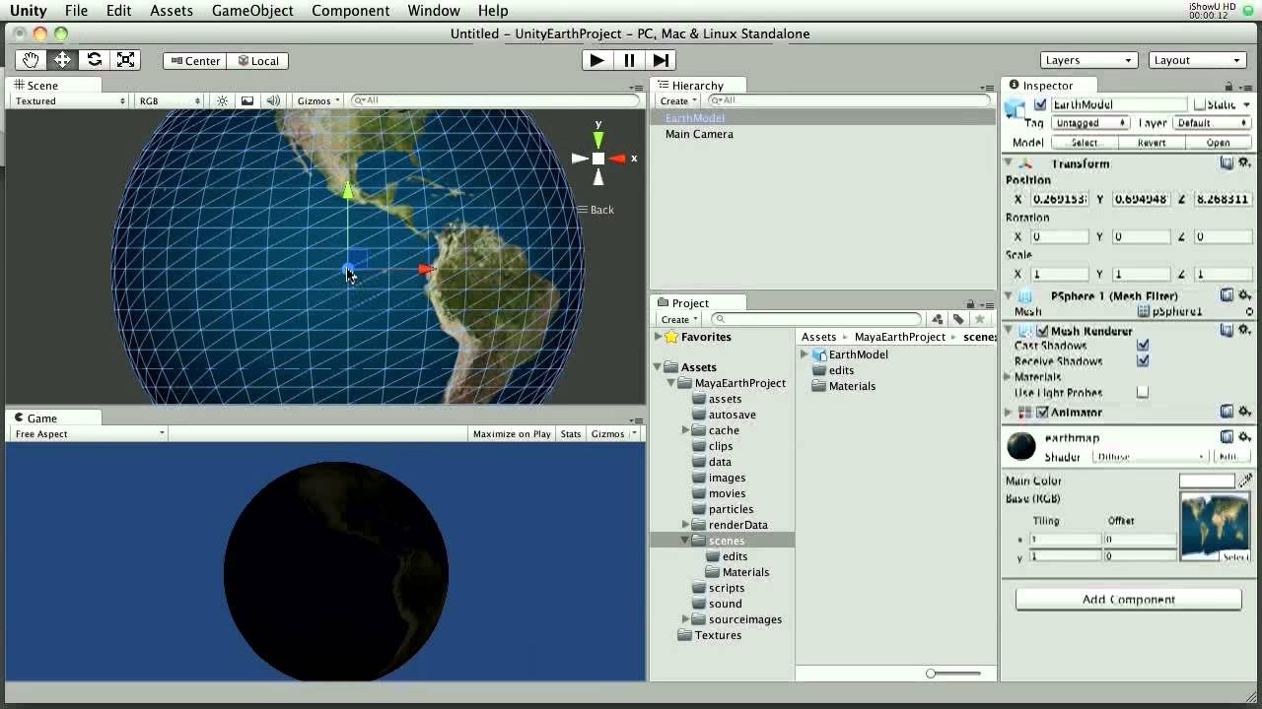The height and width of the screenshot is (709, 1262).
Task: Select the Rotate tool
Action: [94, 60]
